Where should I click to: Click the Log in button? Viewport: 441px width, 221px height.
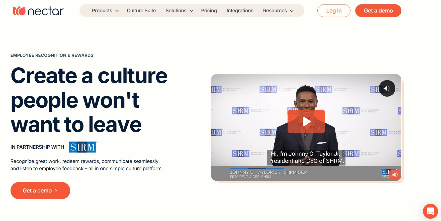pyautogui.click(x=334, y=11)
